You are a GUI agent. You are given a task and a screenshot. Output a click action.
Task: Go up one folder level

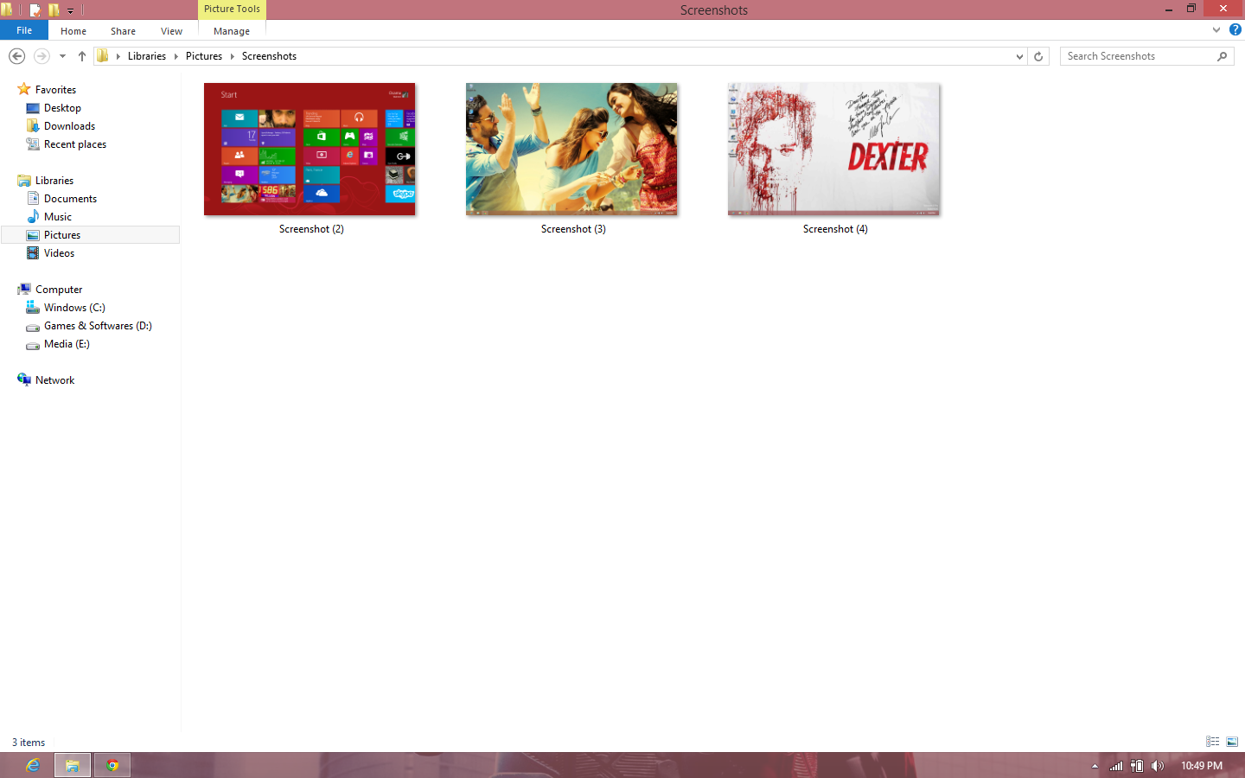[82, 56]
